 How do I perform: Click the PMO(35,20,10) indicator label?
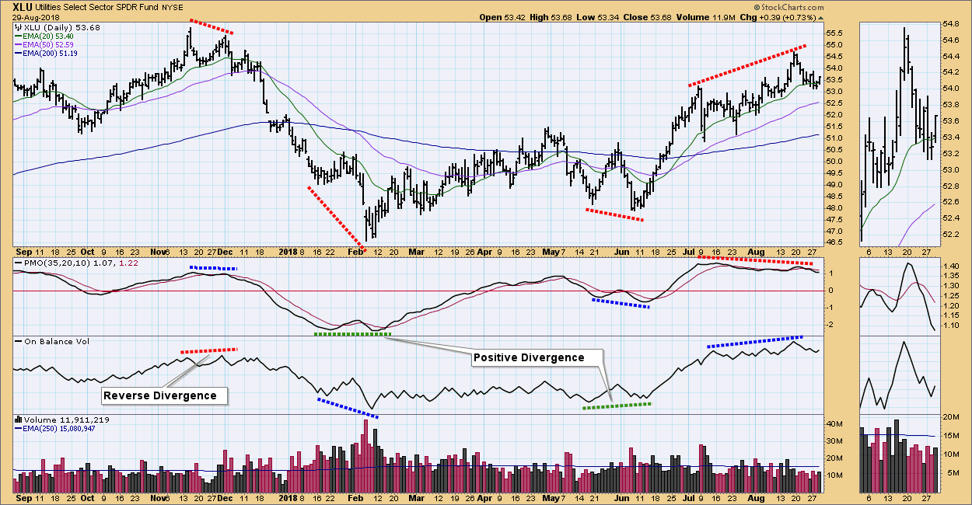click(57, 265)
